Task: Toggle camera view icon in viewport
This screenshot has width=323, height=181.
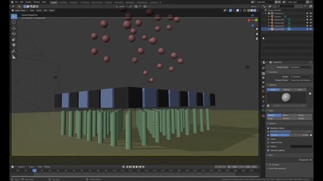Action: pos(257,38)
